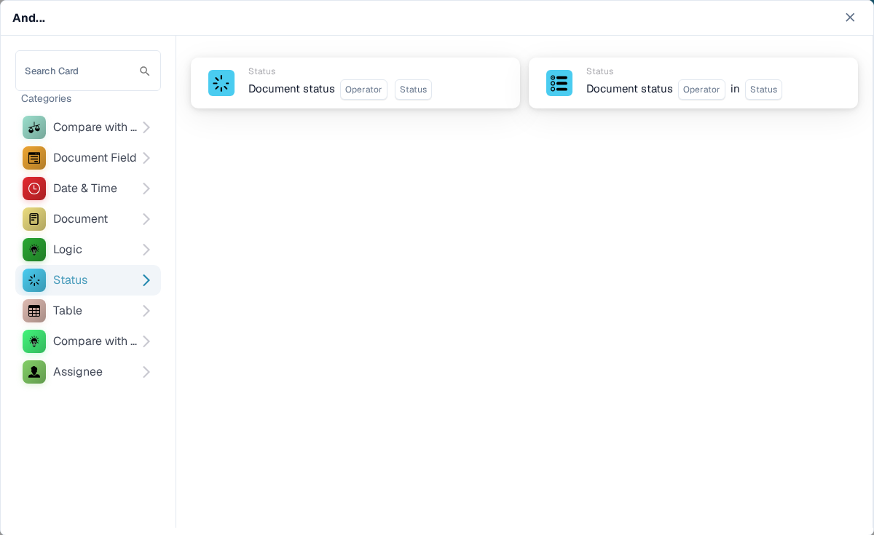The height and width of the screenshot is (535, 874).
Task: Click the magnifier icon in Search Card
Action: point(145,71)
